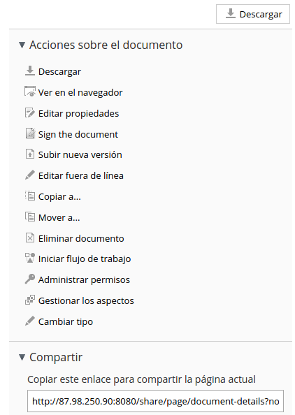Open the Cambiar tipo action

tap(66, 322)
